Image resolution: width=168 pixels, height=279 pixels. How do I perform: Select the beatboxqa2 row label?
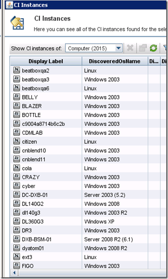coord(36,71)
